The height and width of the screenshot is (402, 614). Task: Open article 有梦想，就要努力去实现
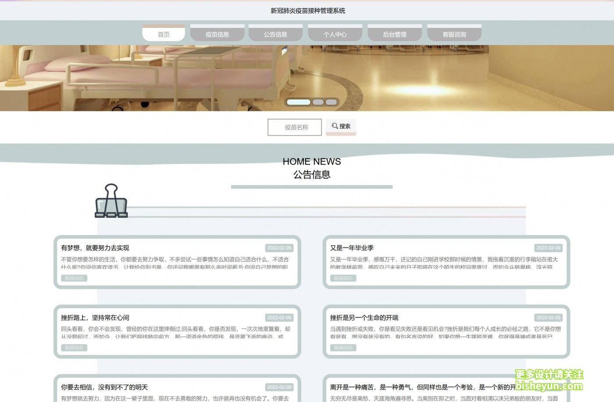tap(95, 248)
